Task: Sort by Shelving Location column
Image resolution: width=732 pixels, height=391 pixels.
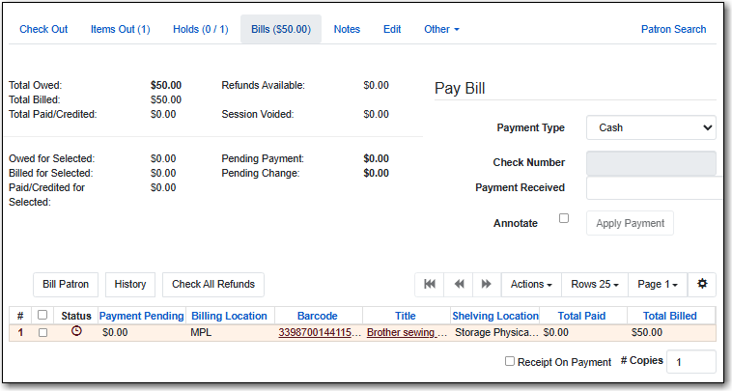Action: [x=495, y=316]
